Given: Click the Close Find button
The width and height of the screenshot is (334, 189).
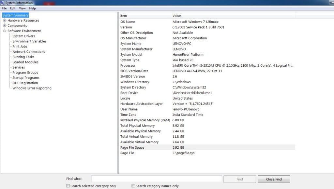Looking at the screenshot, I should point(274,179).
